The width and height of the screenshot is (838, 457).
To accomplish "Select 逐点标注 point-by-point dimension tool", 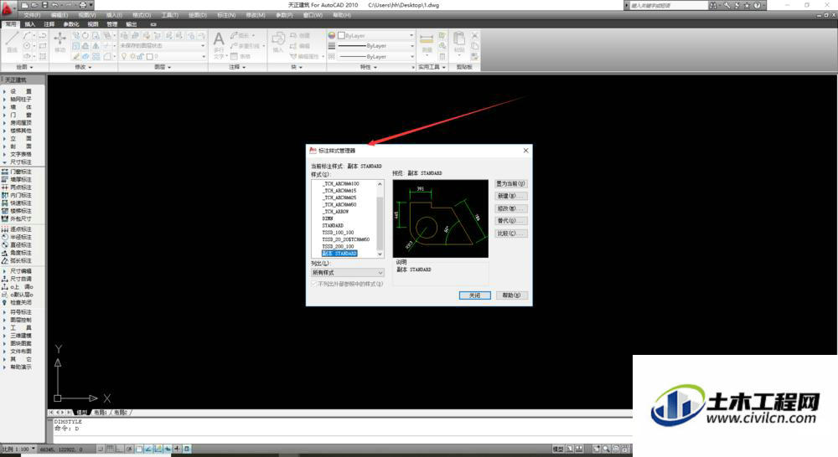I will 17,229.
